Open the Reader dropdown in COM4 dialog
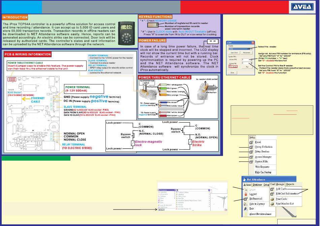320x226 pixels. point(251,49)
